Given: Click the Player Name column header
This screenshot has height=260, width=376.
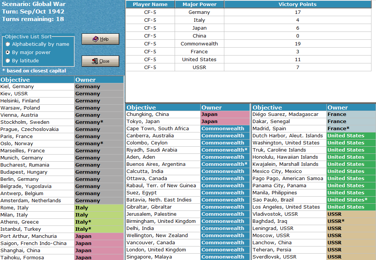Looking at the screenshot, I should [150, 4].
